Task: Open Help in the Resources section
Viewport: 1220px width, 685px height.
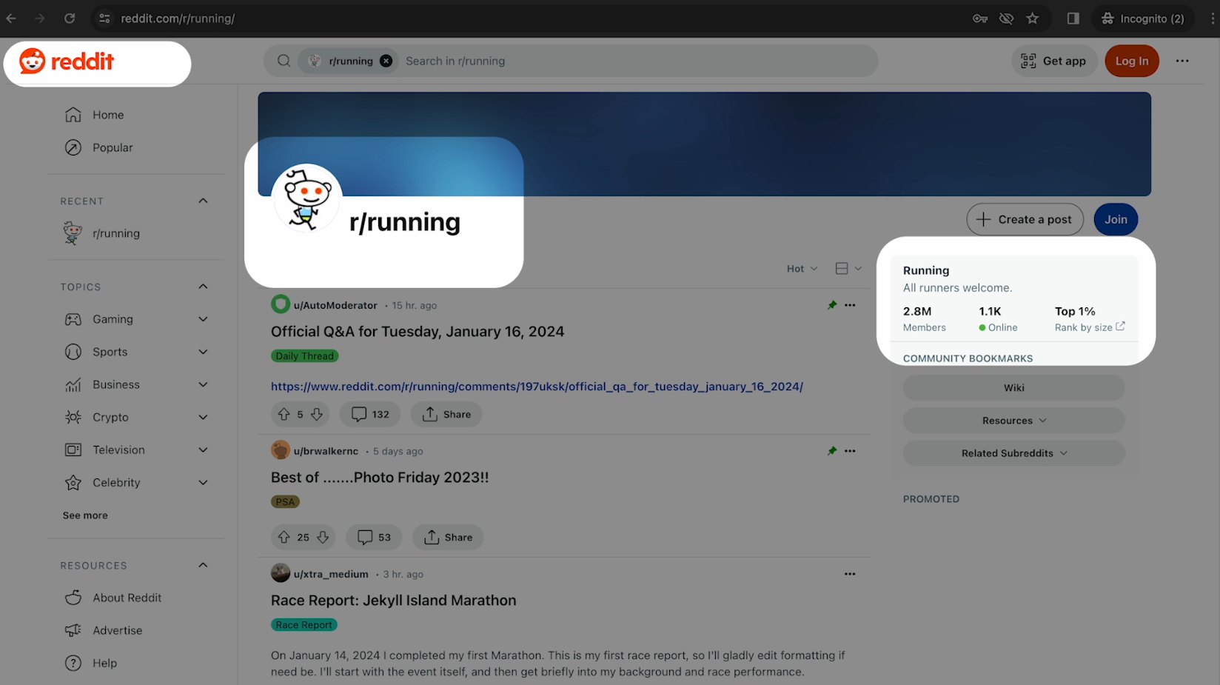Action: tap(104, 663)
